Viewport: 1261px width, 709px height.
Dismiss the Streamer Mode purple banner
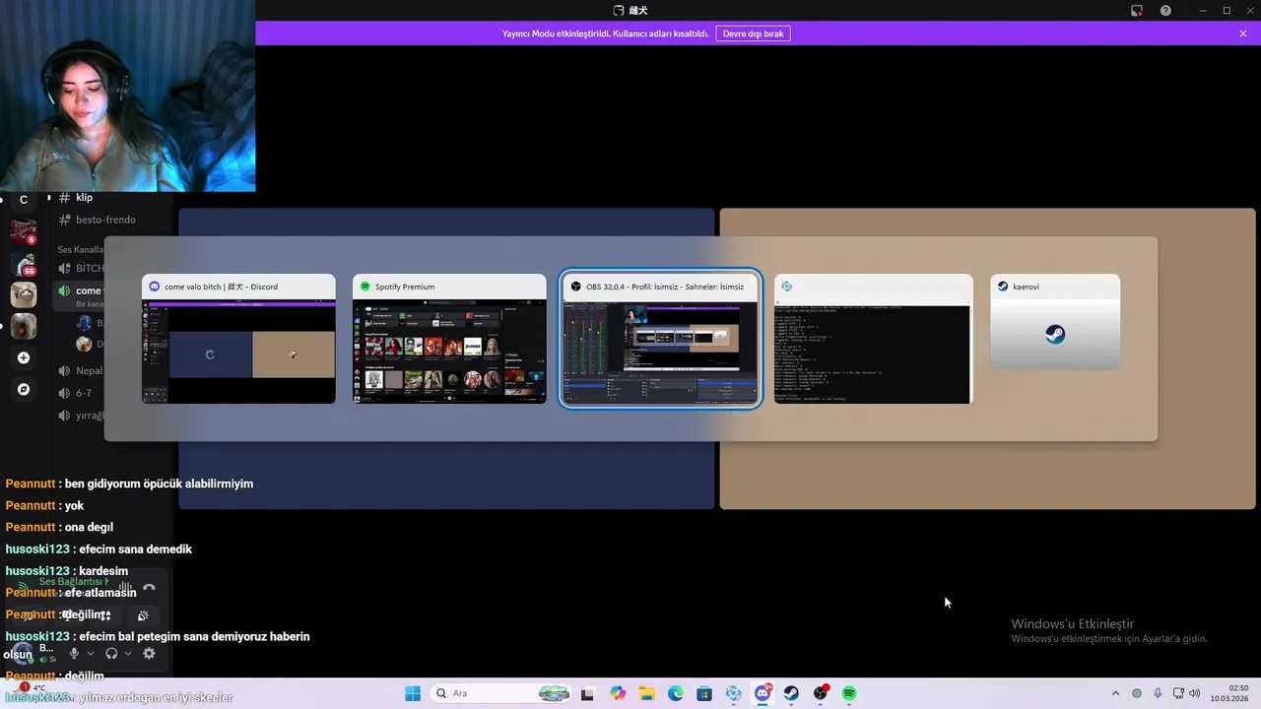[x=1243, y=33]
